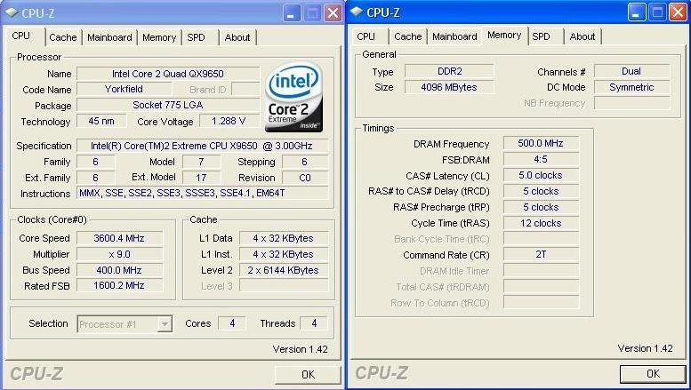Click processor name Intel Core 2 Quad QX9650
Viewport: 691px width, 390px height.
168,74
